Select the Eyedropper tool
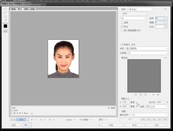 [5, 20]
